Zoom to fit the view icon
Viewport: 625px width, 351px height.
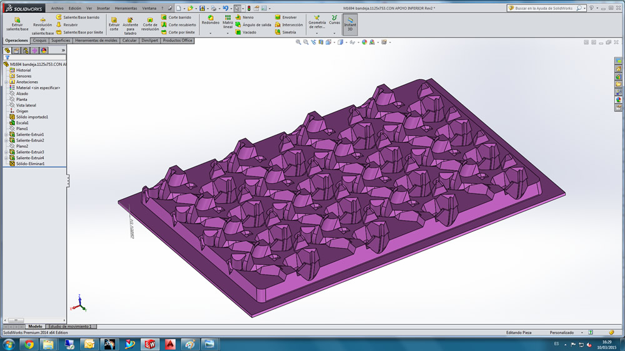pos(298,42)
